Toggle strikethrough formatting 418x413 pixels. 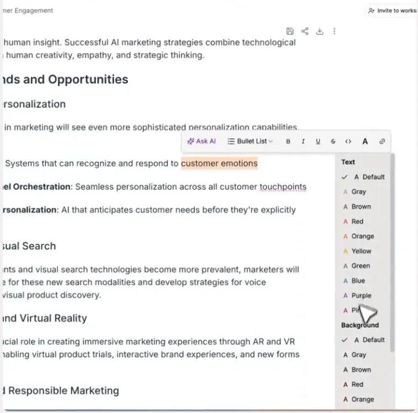333,142
